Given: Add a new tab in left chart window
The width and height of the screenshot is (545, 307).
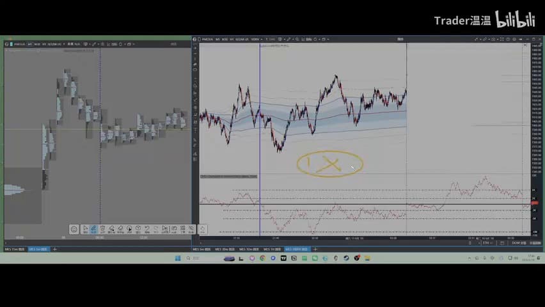Looking at the screenshot, I should [54, 249].
